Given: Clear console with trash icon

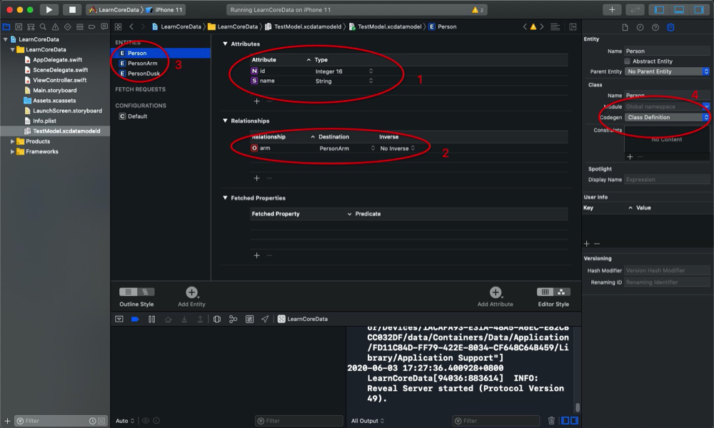Looking at the screenshot, I should [x=551, y=421].
